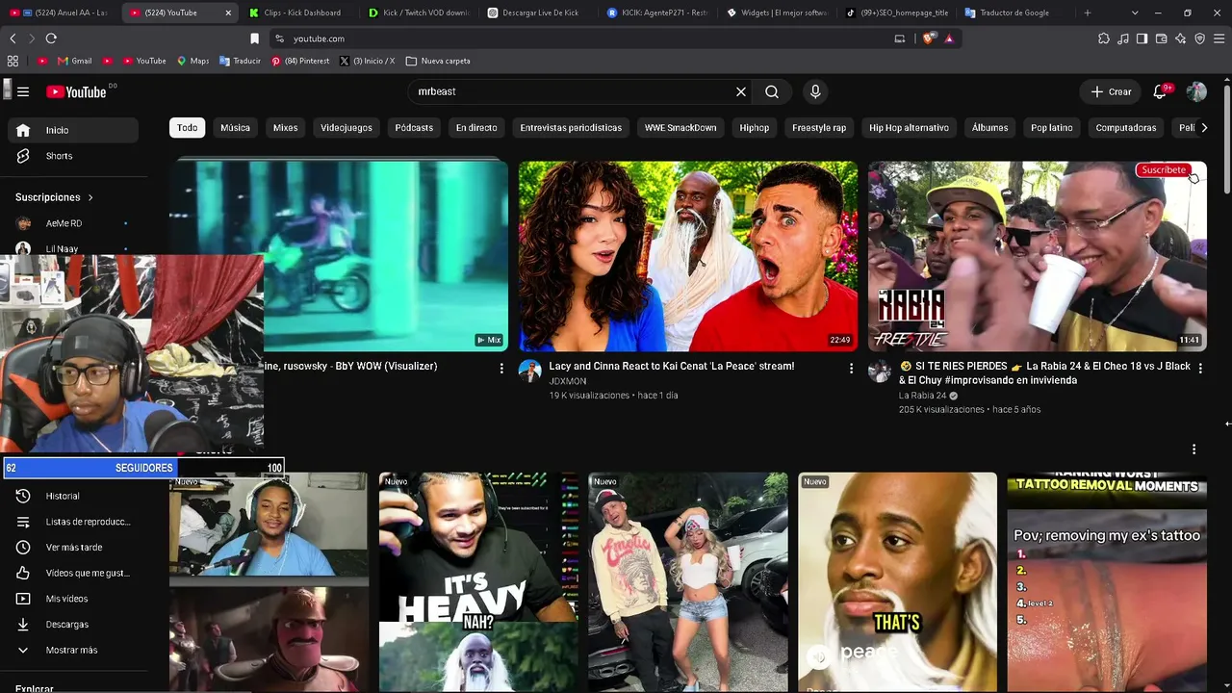
Task: Open the new tab plus button
Action: pyautogui.click(x=1088, y=13)
